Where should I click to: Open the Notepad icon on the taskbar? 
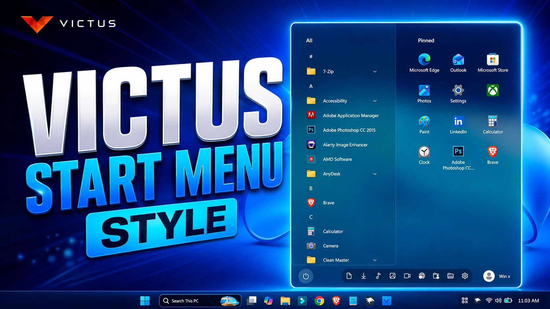(x=353, y=300)
